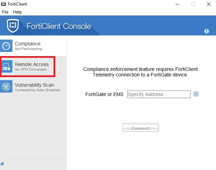216x170 pixels.
Task: Click the FortiClient app icon in title bar
Action: [3, 4]
